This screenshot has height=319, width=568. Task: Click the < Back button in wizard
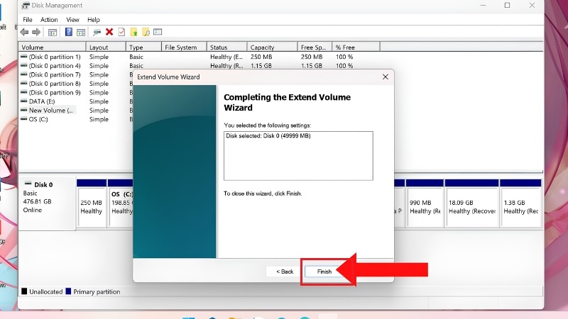(x=285, y=272)
